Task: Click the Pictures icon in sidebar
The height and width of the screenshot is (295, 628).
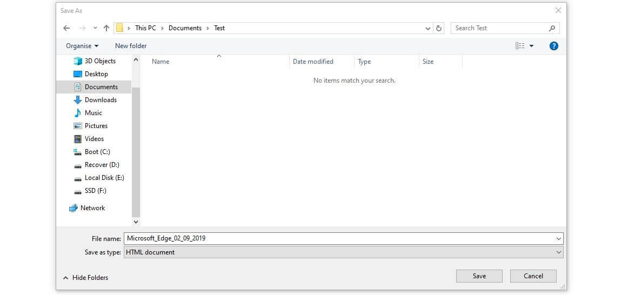Action: [78, 126]
